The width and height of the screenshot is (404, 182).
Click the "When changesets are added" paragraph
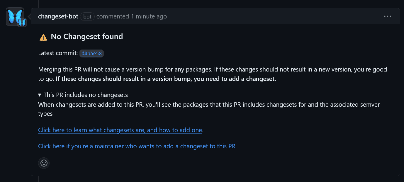tap(209, 109)
